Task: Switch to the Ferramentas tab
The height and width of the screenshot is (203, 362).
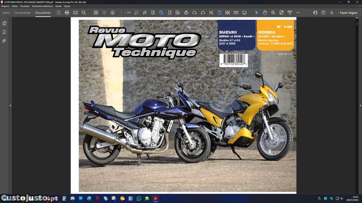Action: pos(22,13)
